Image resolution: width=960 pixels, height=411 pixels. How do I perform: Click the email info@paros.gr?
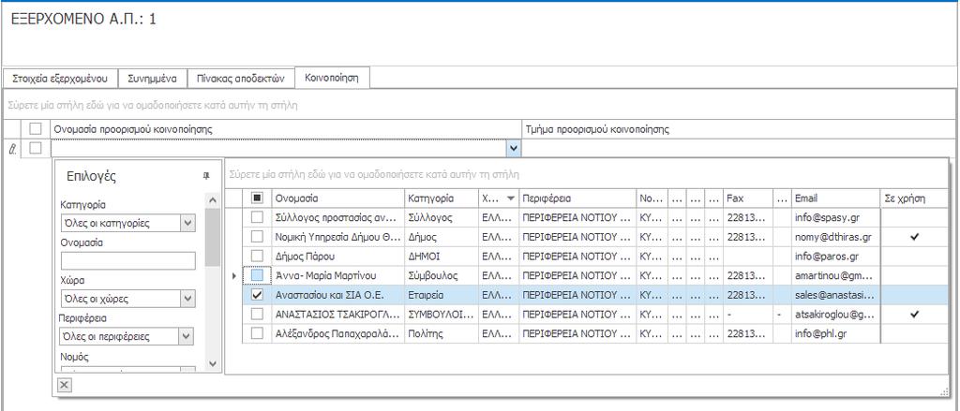coord(827,257)
